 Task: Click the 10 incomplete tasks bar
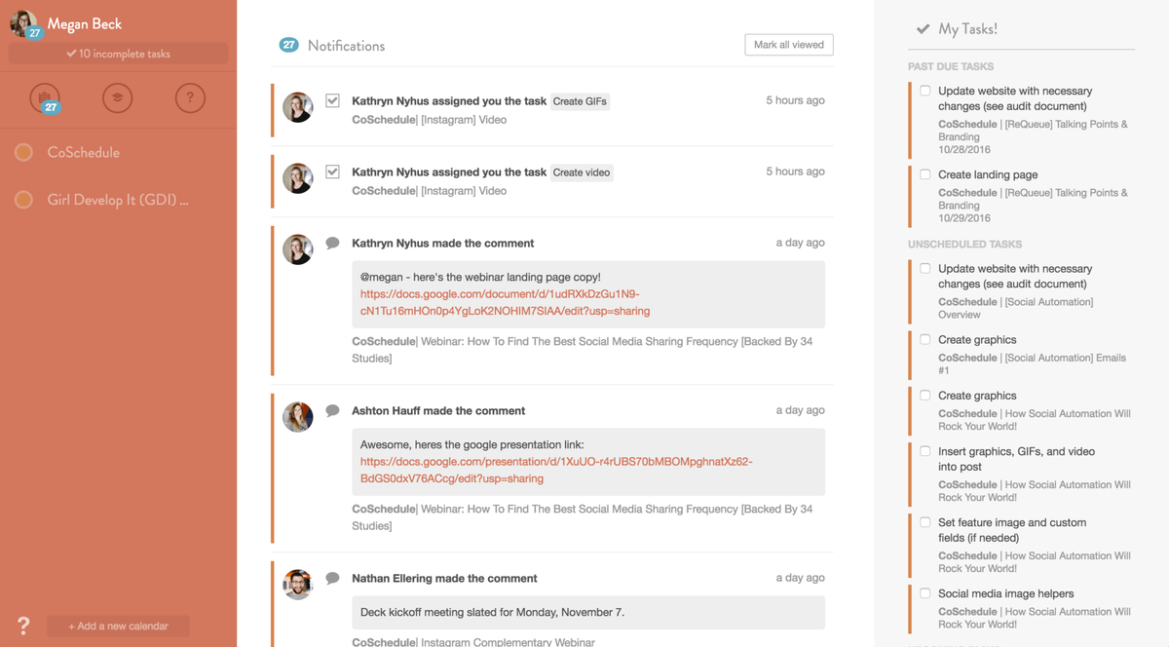tap(118, 54)
